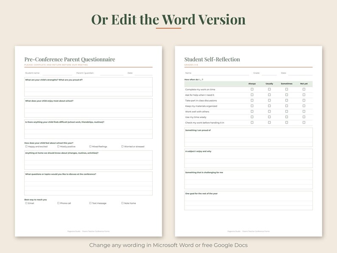This screenshot has width=337, height=253.
Task: Tick the Happy and excited checkbox
Action: tap(26, 146)
